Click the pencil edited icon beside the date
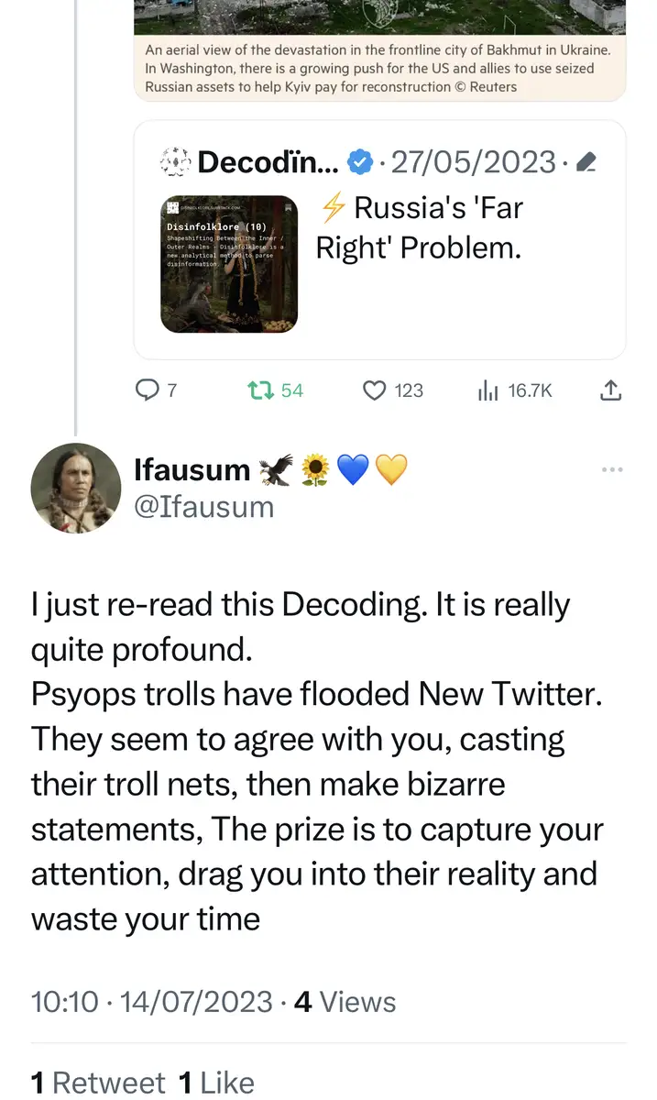The height and width of the screenshot is (1100, 657). [587, 163]
